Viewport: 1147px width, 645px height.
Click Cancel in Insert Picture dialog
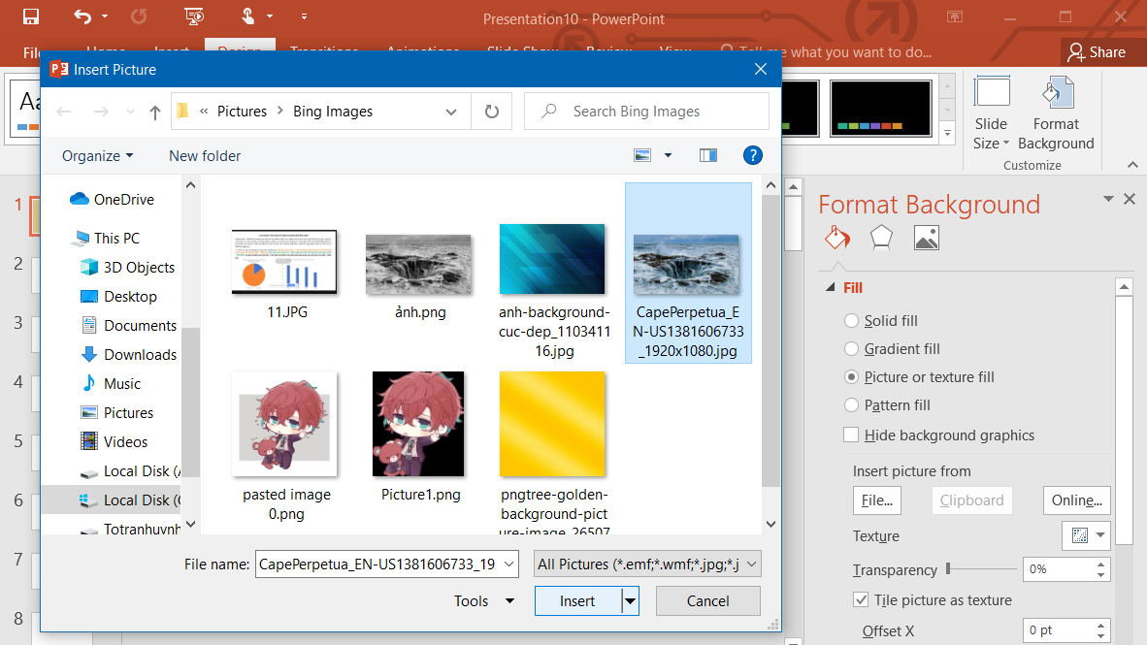[x=708, y=600]
